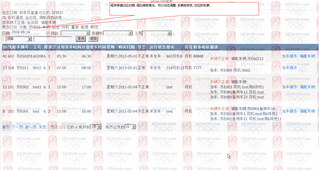Open 加车操作 for row ID 41
The height and width of the screenshot is (170, 319).
pos(290,56)
